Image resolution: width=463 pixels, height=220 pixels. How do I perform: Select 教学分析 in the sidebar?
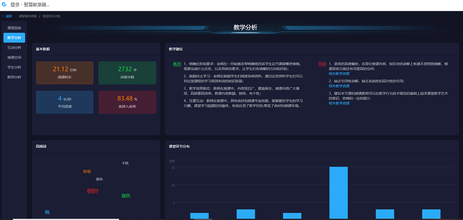coord(14,37)
